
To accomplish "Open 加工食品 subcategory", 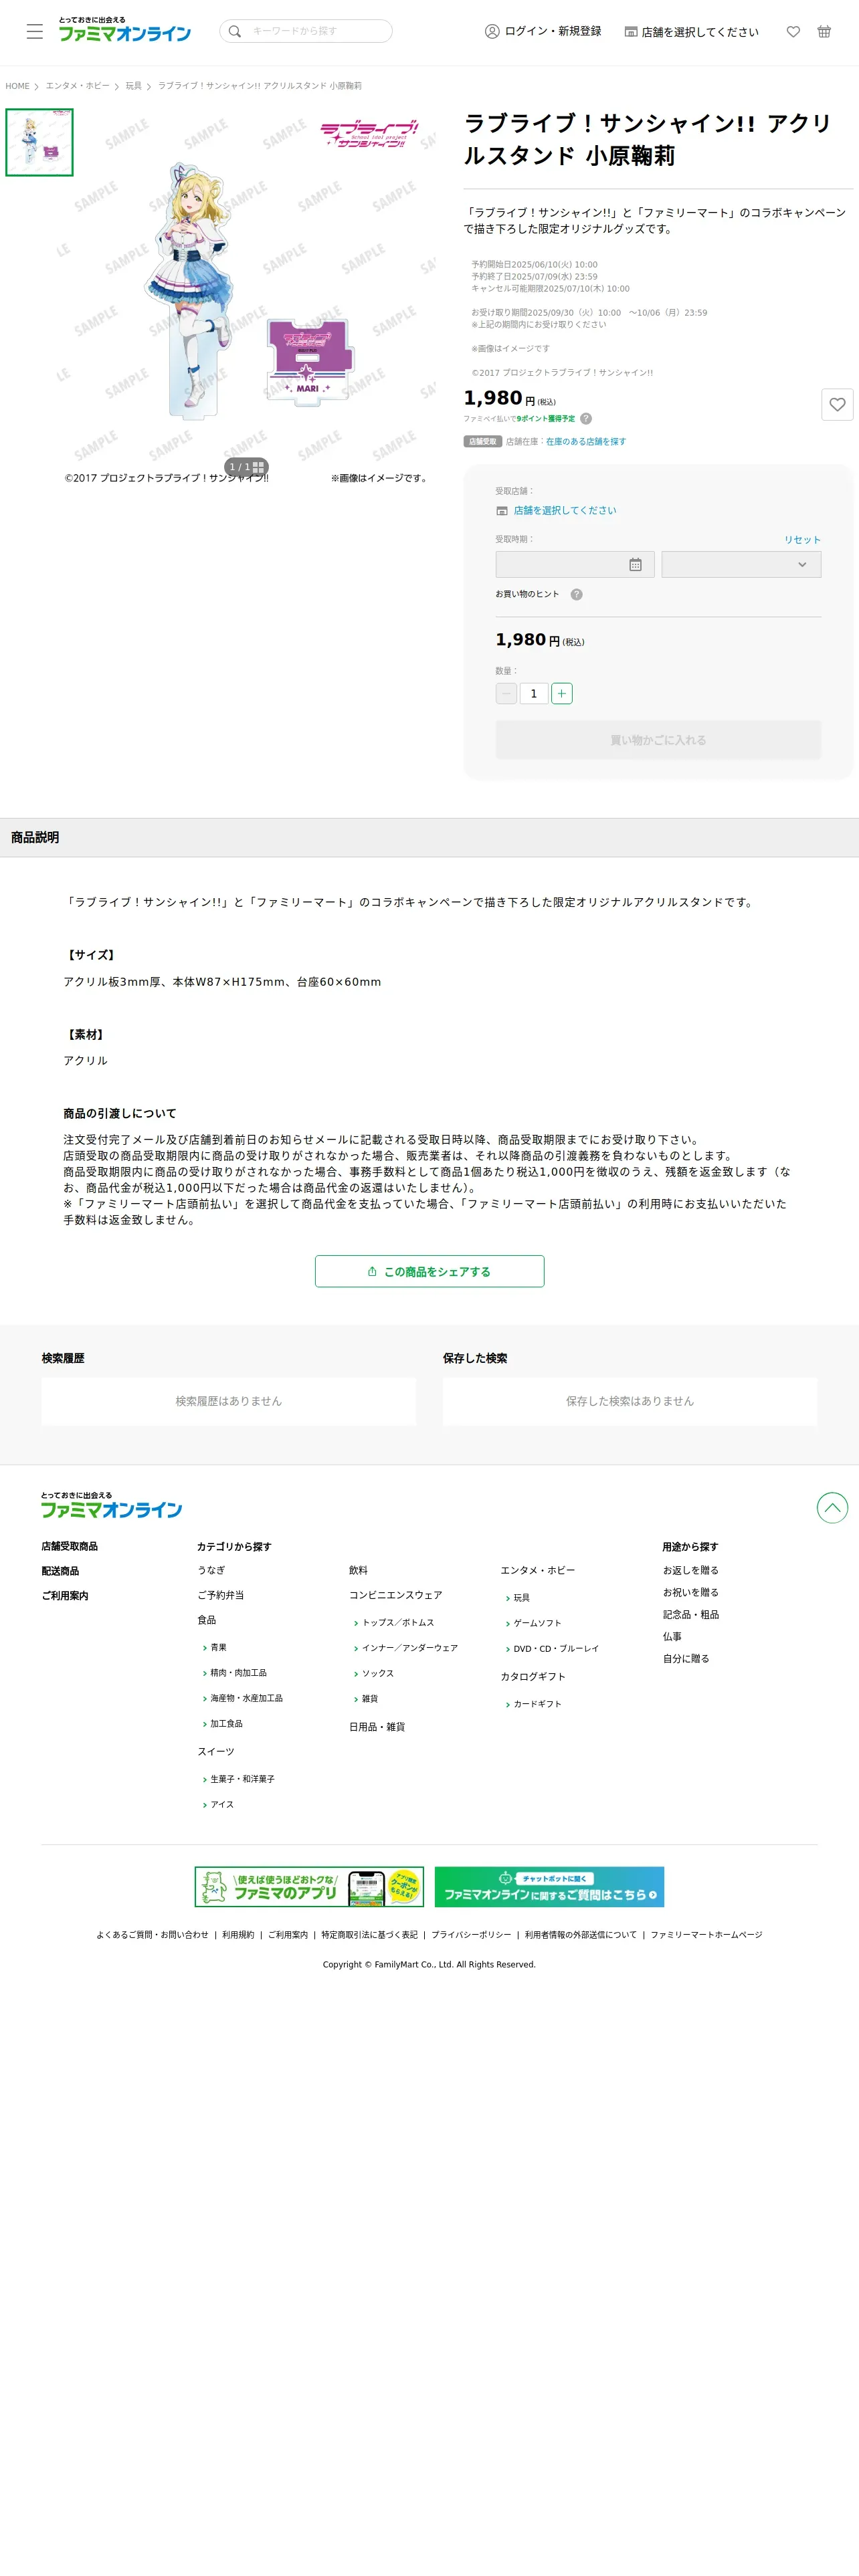I will [226, 1724].
